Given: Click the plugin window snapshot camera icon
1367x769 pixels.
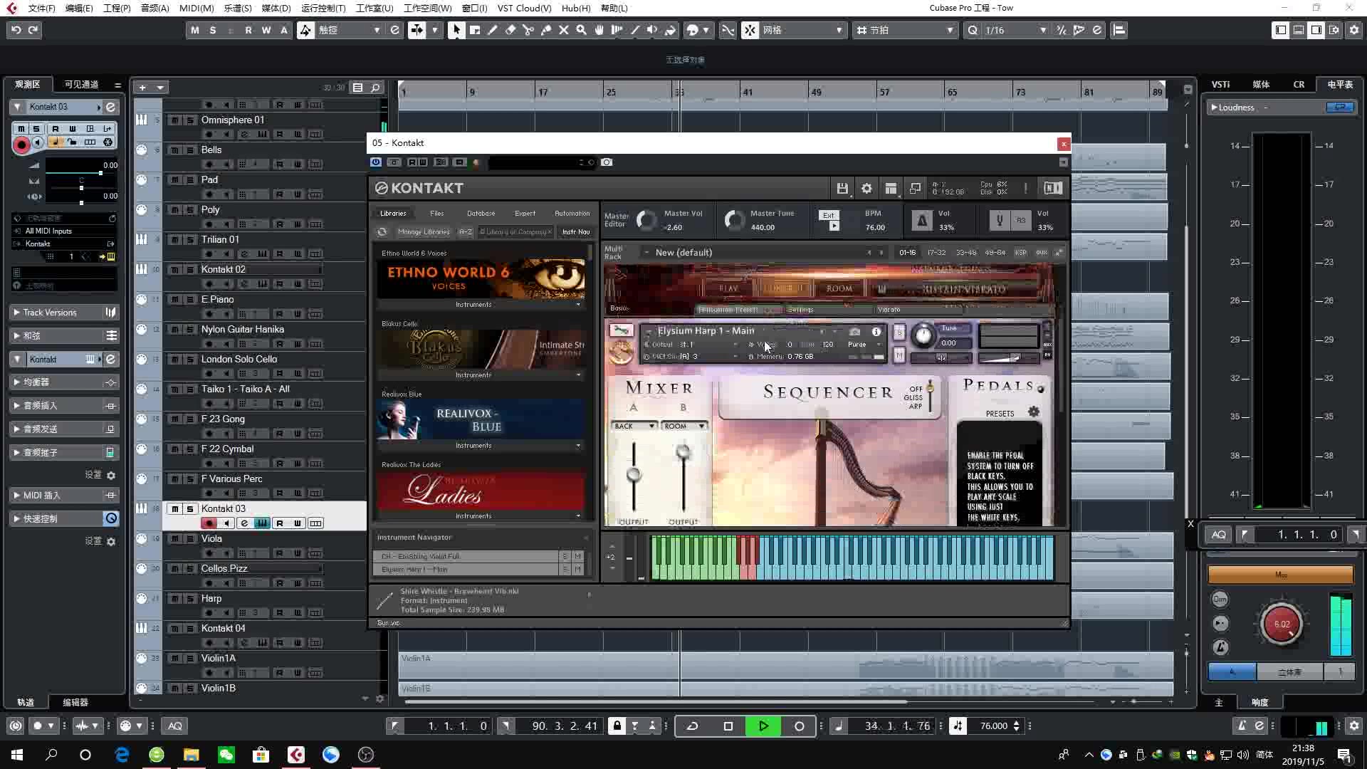Looking at the screenshot, I should 607,162.
